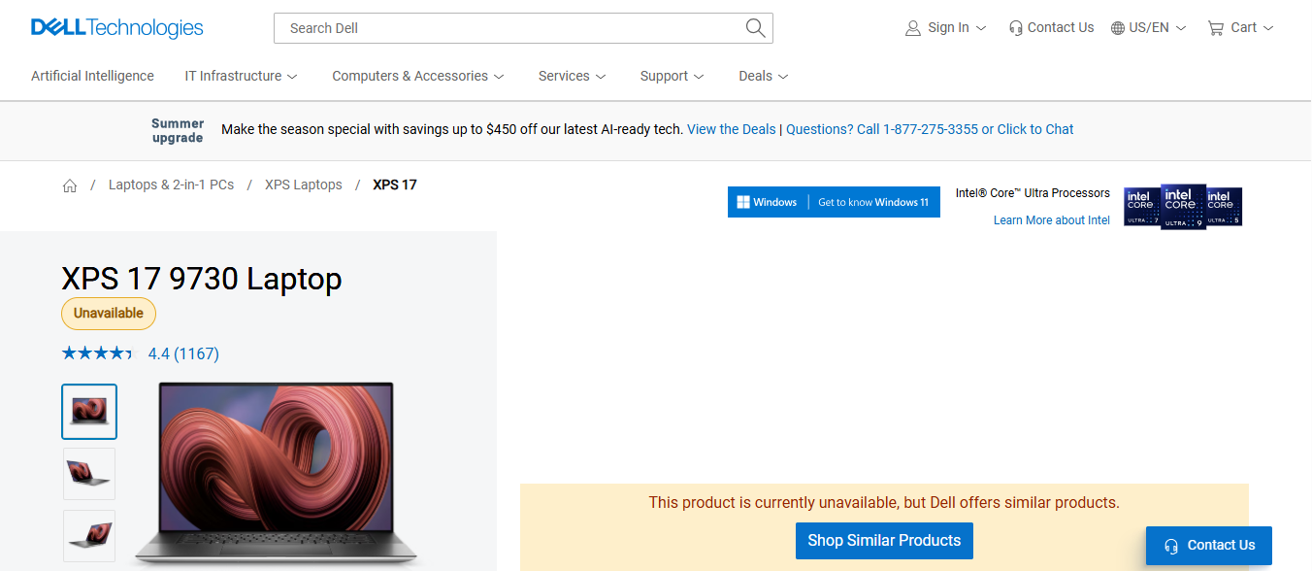Viewport: 1312px width, 571px height.
Task: View reviews by clicking 4.4 (1167)
Action: click(183, 353)
